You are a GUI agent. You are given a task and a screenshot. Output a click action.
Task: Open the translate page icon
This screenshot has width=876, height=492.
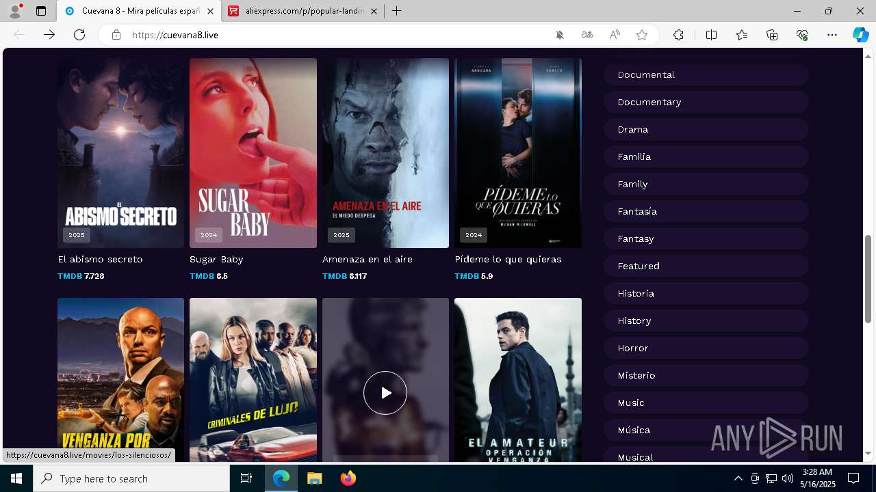pyautogui.click(x=587, y=35)
